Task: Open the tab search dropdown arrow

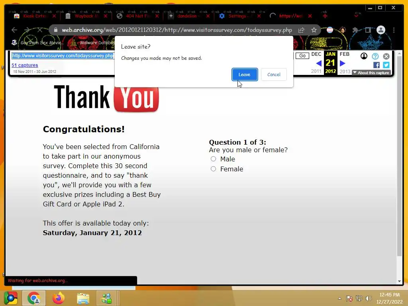Action: click(x=357, y=16)
